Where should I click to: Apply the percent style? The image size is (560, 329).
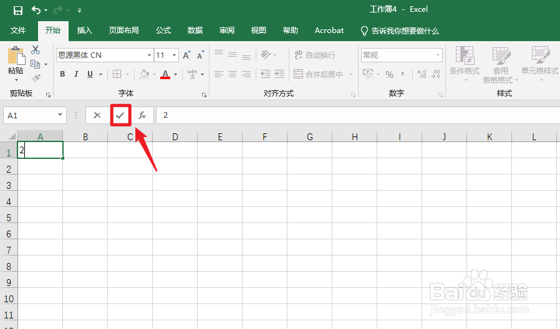tap(389, 74)
